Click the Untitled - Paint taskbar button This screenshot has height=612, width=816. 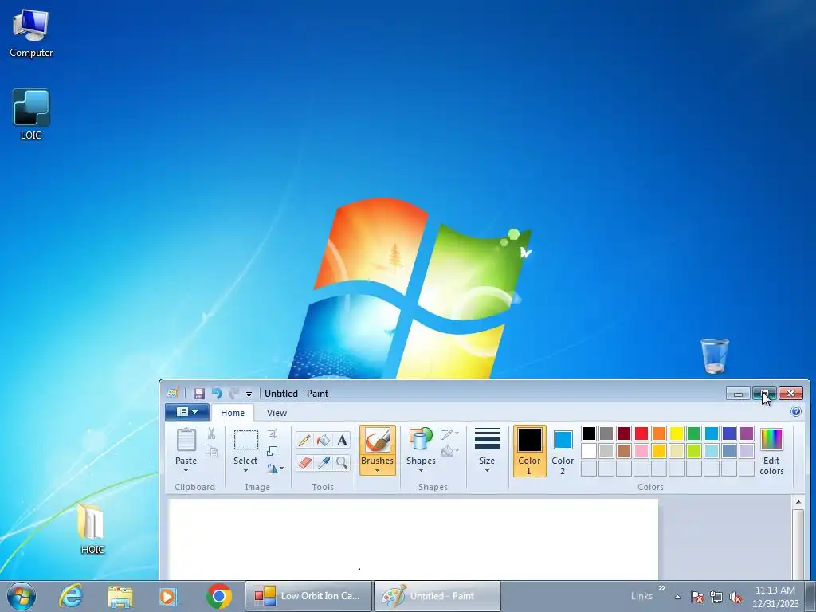point(437,596)
